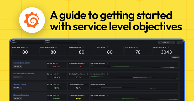Click info icon of Recording SLI series

(x=168, y=47)
